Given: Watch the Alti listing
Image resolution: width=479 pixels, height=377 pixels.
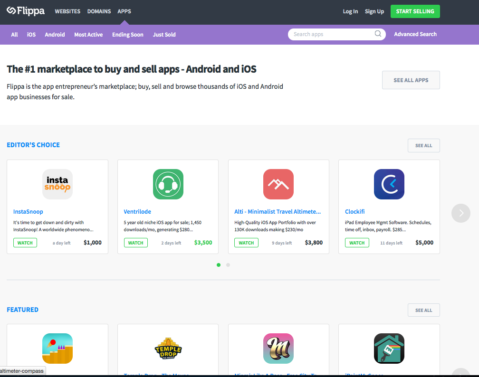Looking at the screenshot, I should [x=246, y=243].
